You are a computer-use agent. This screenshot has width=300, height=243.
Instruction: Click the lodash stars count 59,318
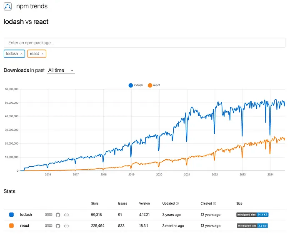click(96, 215)
